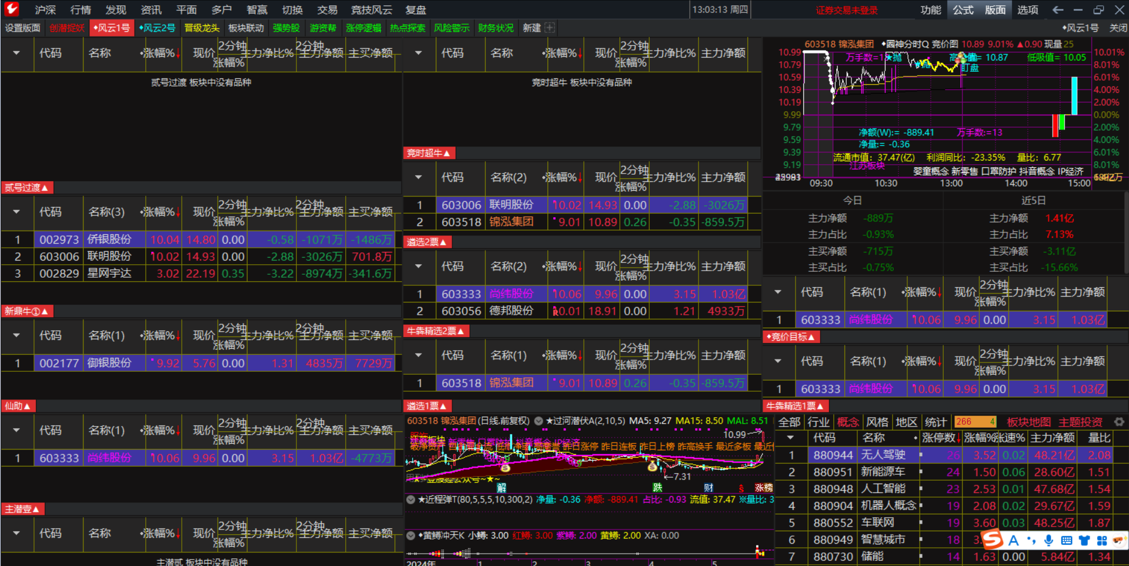1129x566 pixels.
Task: Open the 主题投资 link
Action: [x=1081, y=422]
